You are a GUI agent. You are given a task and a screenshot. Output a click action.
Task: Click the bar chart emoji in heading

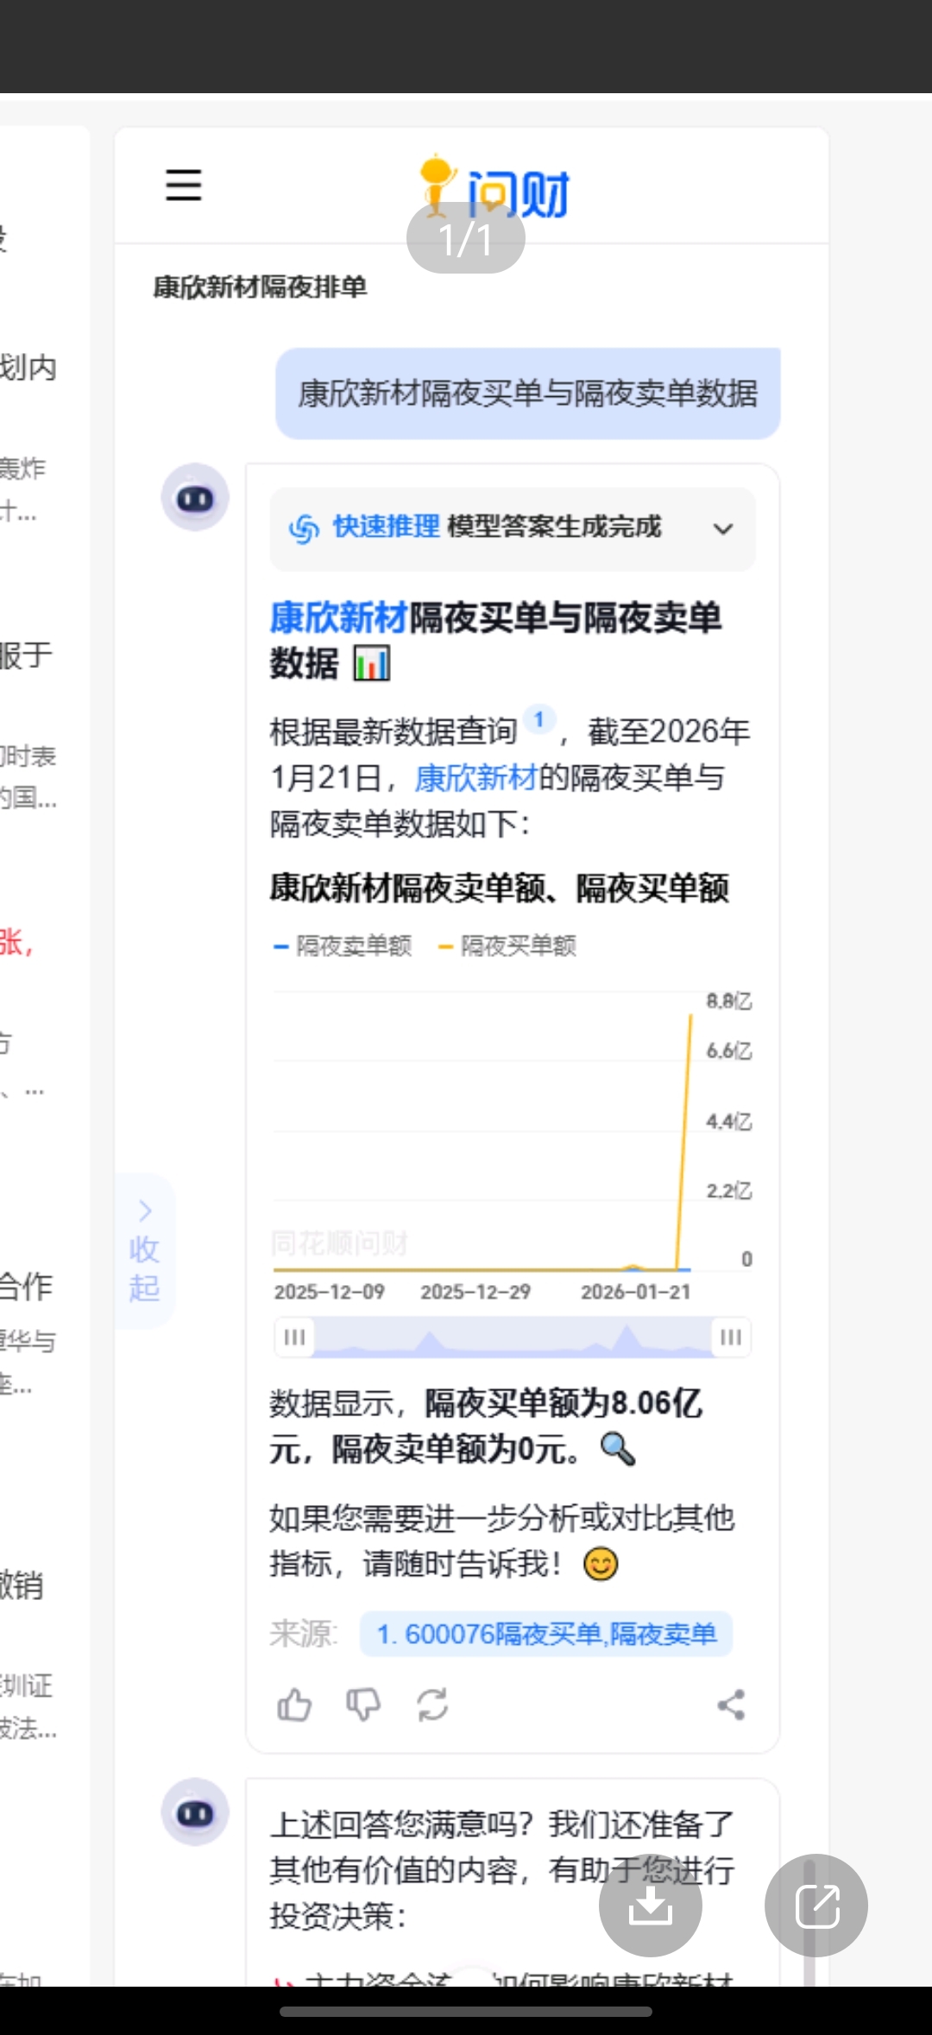pos(372,664)
